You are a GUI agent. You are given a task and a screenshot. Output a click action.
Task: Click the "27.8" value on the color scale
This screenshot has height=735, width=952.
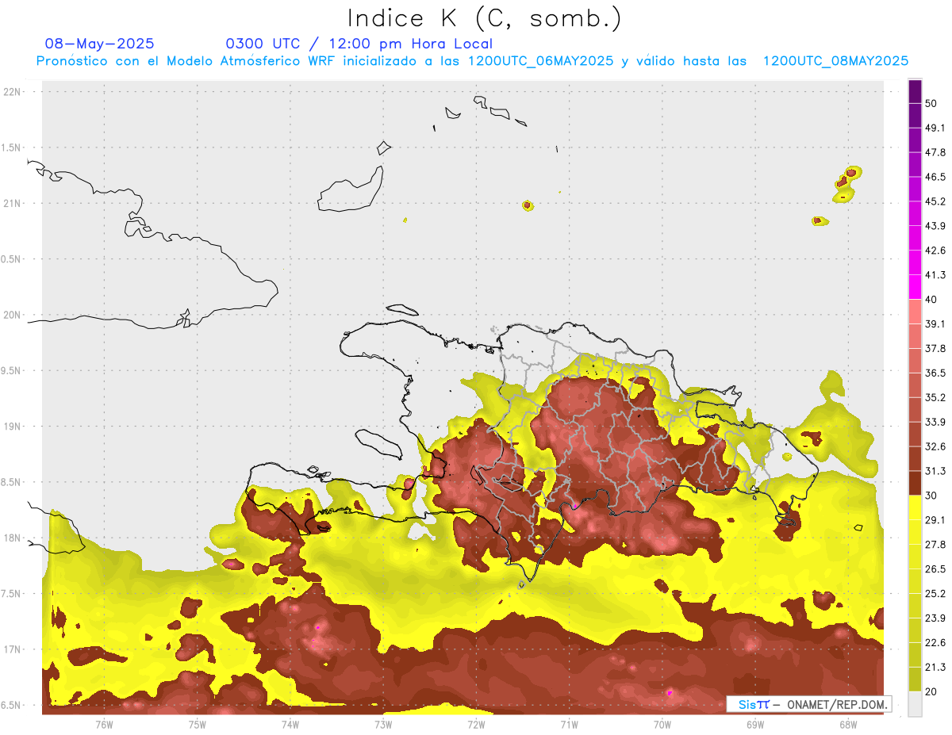[x=935, y=545]
